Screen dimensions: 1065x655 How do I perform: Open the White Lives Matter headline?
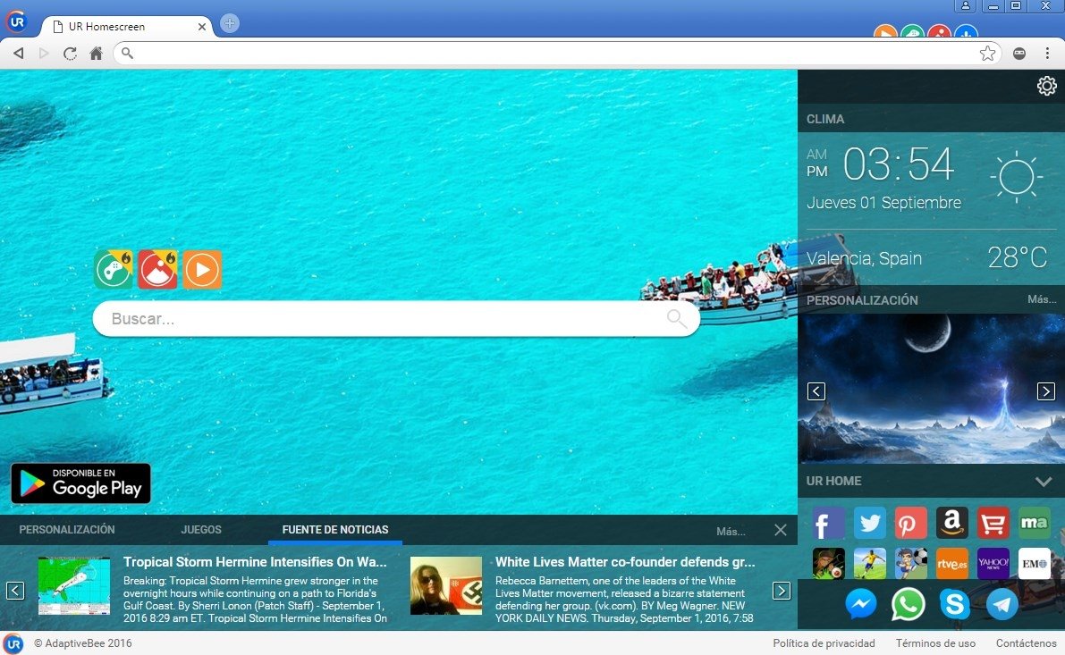625,562
